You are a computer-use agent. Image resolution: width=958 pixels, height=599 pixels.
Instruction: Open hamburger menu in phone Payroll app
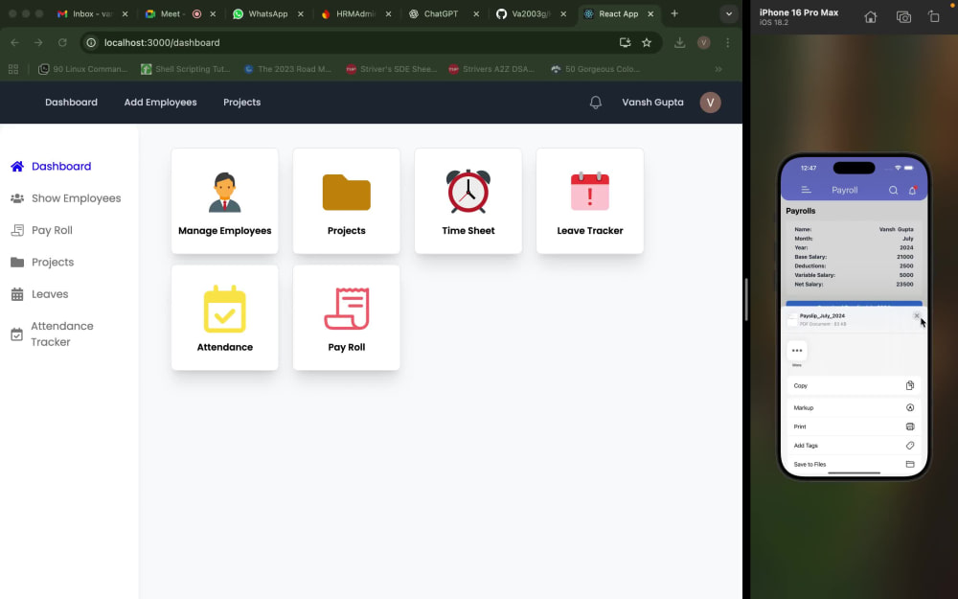(806, 190)
